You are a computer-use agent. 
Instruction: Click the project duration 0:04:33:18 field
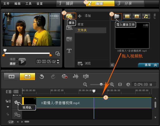point(144,84)
